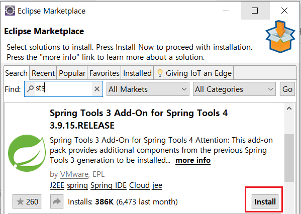This screenshot has height=214, width=301.
Task: Switch to the Search tab
Action: [x=16, y=73]
